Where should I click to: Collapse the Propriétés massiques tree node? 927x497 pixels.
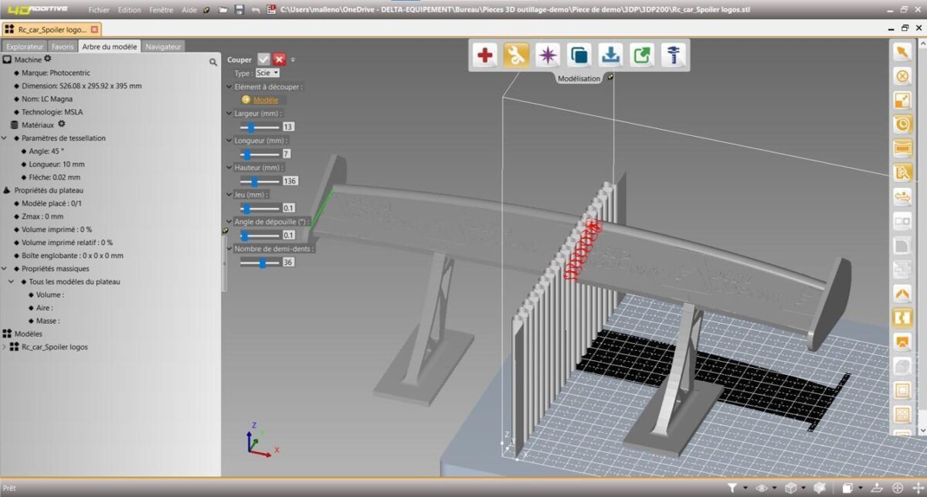5,268
